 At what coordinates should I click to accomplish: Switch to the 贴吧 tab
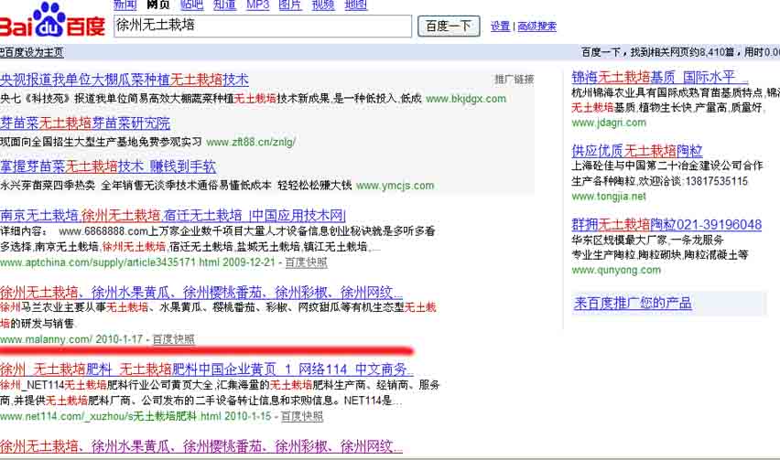(x=191, y=5)
